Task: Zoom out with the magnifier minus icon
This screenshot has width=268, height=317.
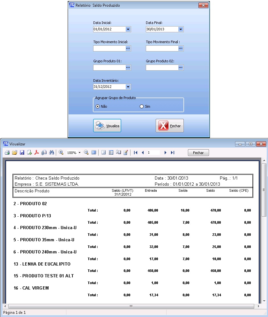Action: pos(86,153)
